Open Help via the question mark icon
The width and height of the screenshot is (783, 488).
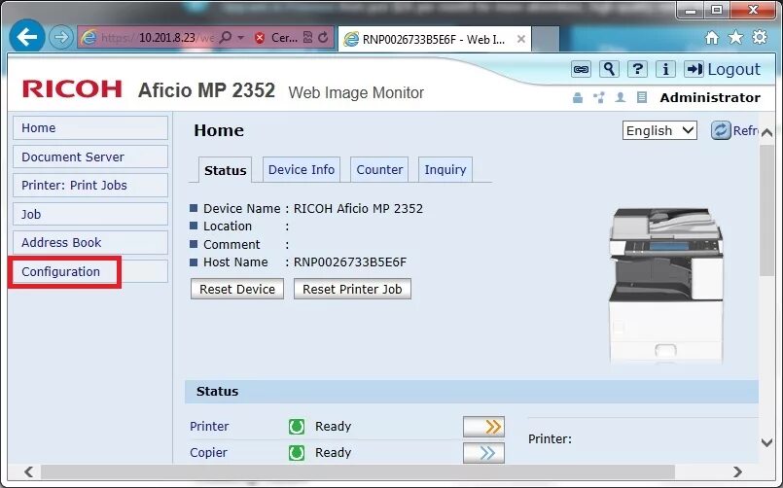coord(638,69)
